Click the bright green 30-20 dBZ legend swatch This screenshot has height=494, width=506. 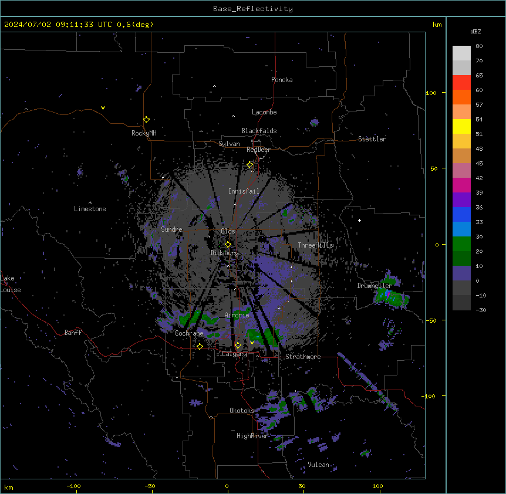point(461,244)
